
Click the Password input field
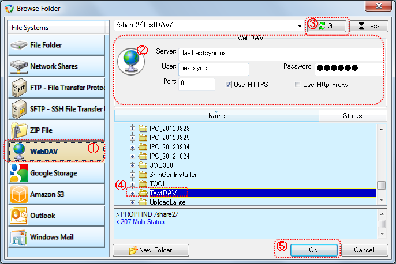coord(349,69)
